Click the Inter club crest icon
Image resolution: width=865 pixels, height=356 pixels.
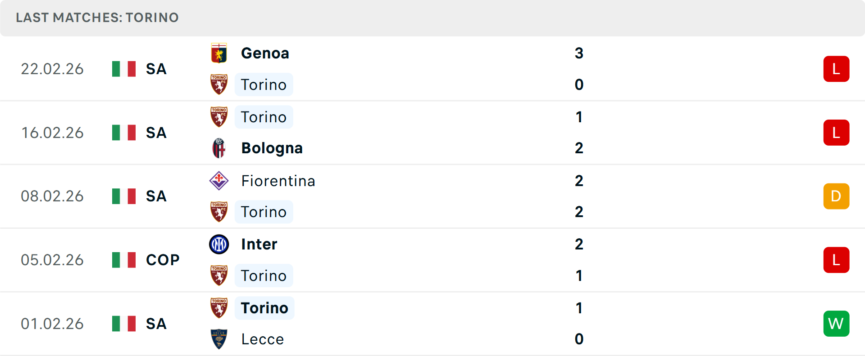point(219,245)
